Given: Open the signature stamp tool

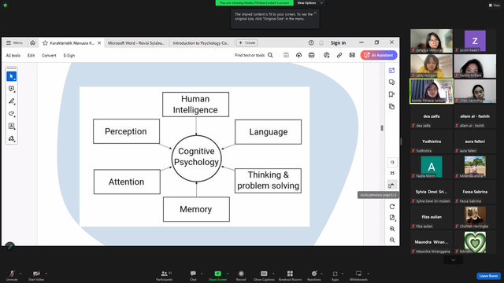Looking at the screenshot, I should 12,138.
